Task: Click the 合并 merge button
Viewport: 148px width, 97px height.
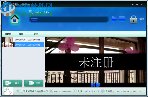Action: point(34,83)
